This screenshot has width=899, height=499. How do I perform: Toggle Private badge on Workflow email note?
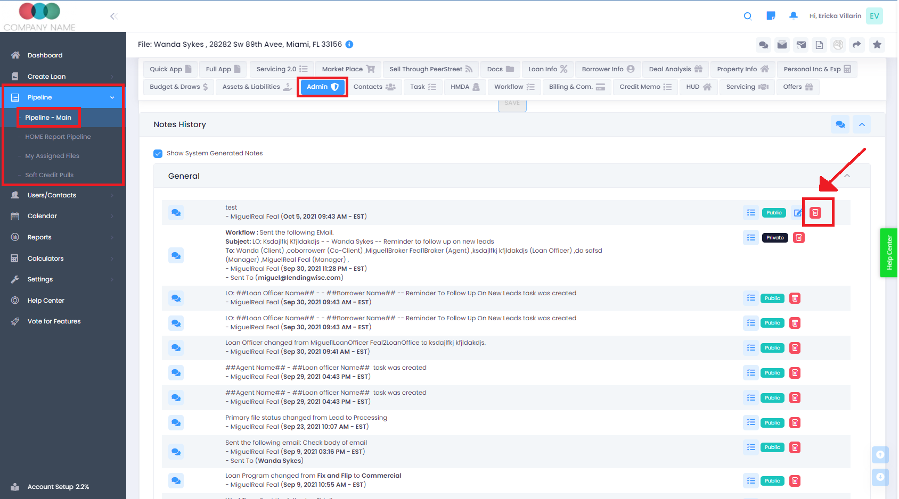(x=774, y=238)
